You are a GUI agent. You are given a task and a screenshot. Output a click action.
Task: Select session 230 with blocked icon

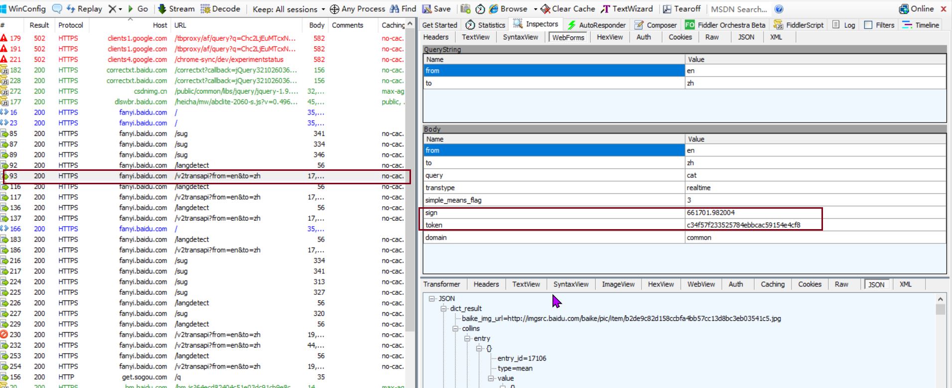[203, 335]
